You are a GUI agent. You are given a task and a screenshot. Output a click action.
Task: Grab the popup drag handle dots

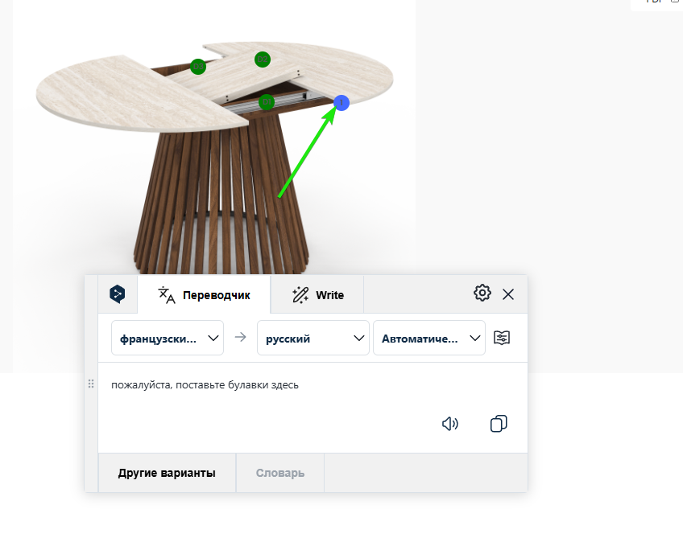91,384
